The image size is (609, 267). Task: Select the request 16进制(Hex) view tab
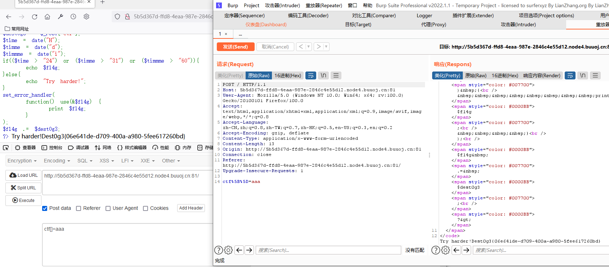tap(288, 75)
